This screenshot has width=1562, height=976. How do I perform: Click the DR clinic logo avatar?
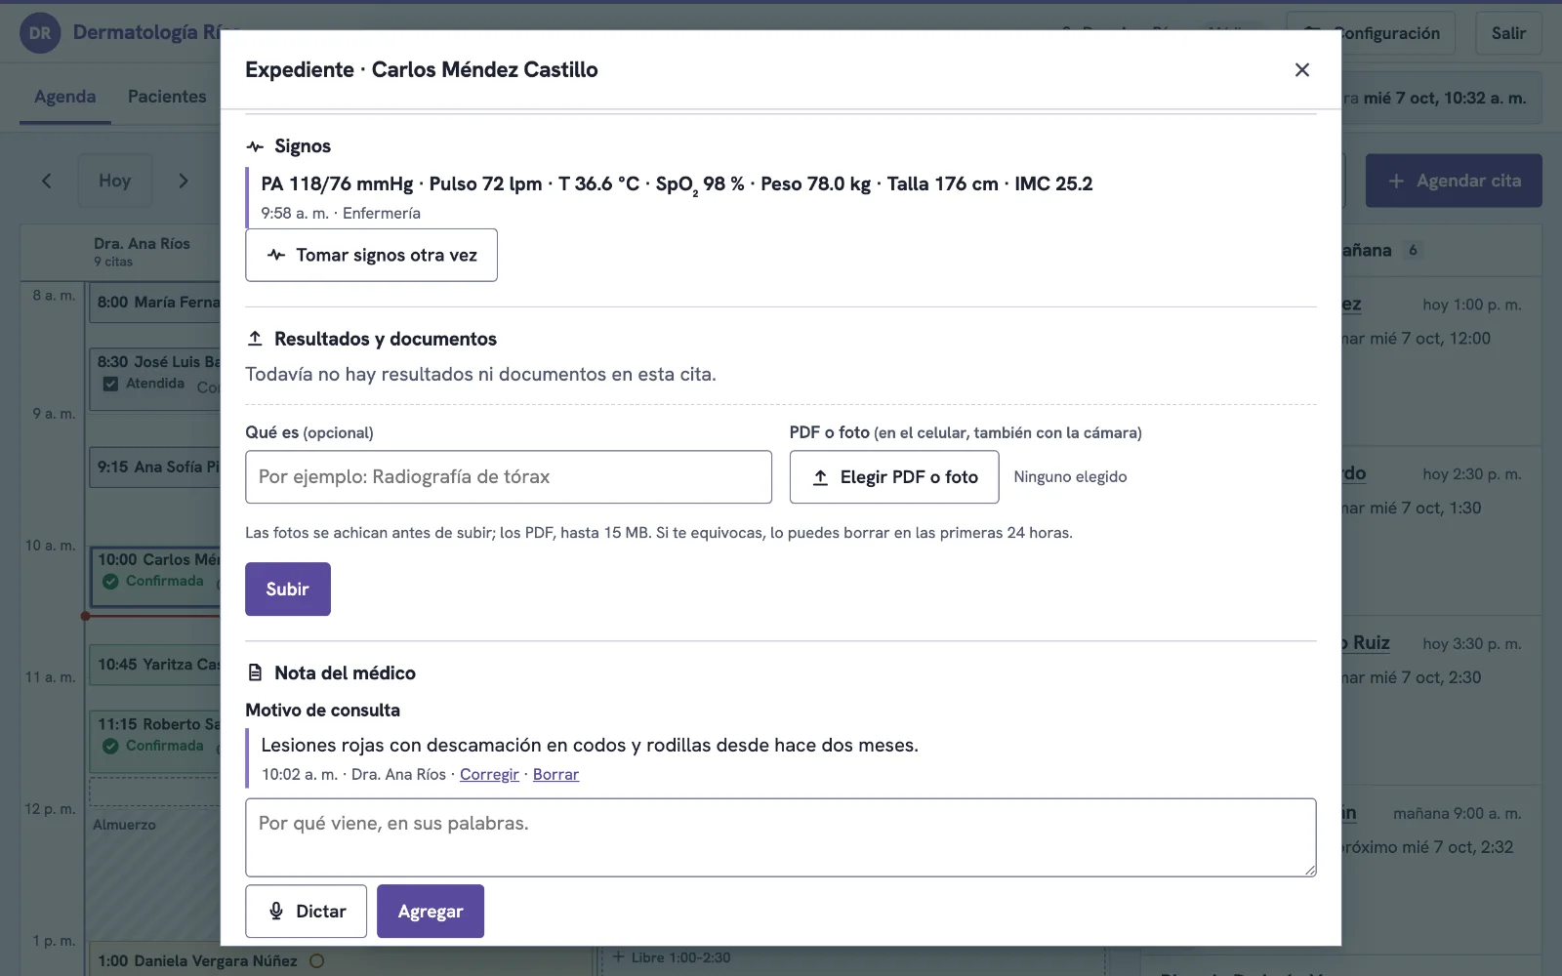click(x=40, y=33)
